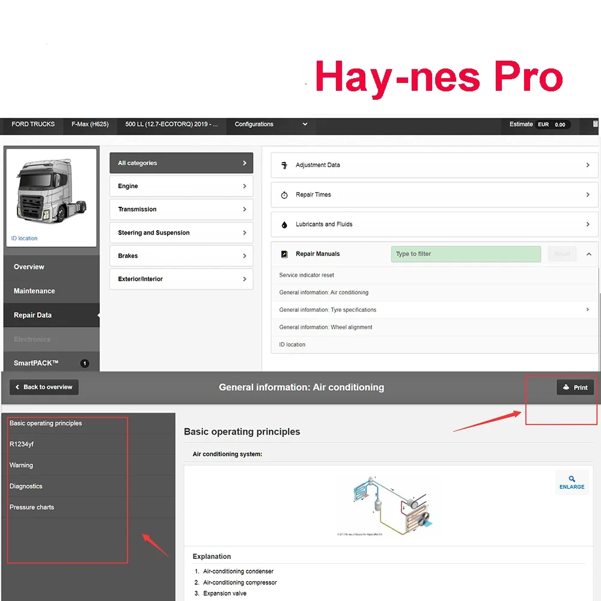Click the FORD TRUCKS breadcrumb
The image size is (601, 601).
point(33,124)
